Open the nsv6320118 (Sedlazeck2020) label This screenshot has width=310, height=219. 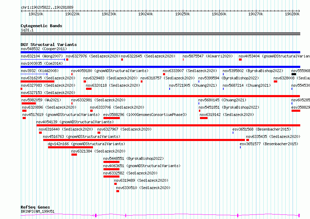[x=113, y=85]
